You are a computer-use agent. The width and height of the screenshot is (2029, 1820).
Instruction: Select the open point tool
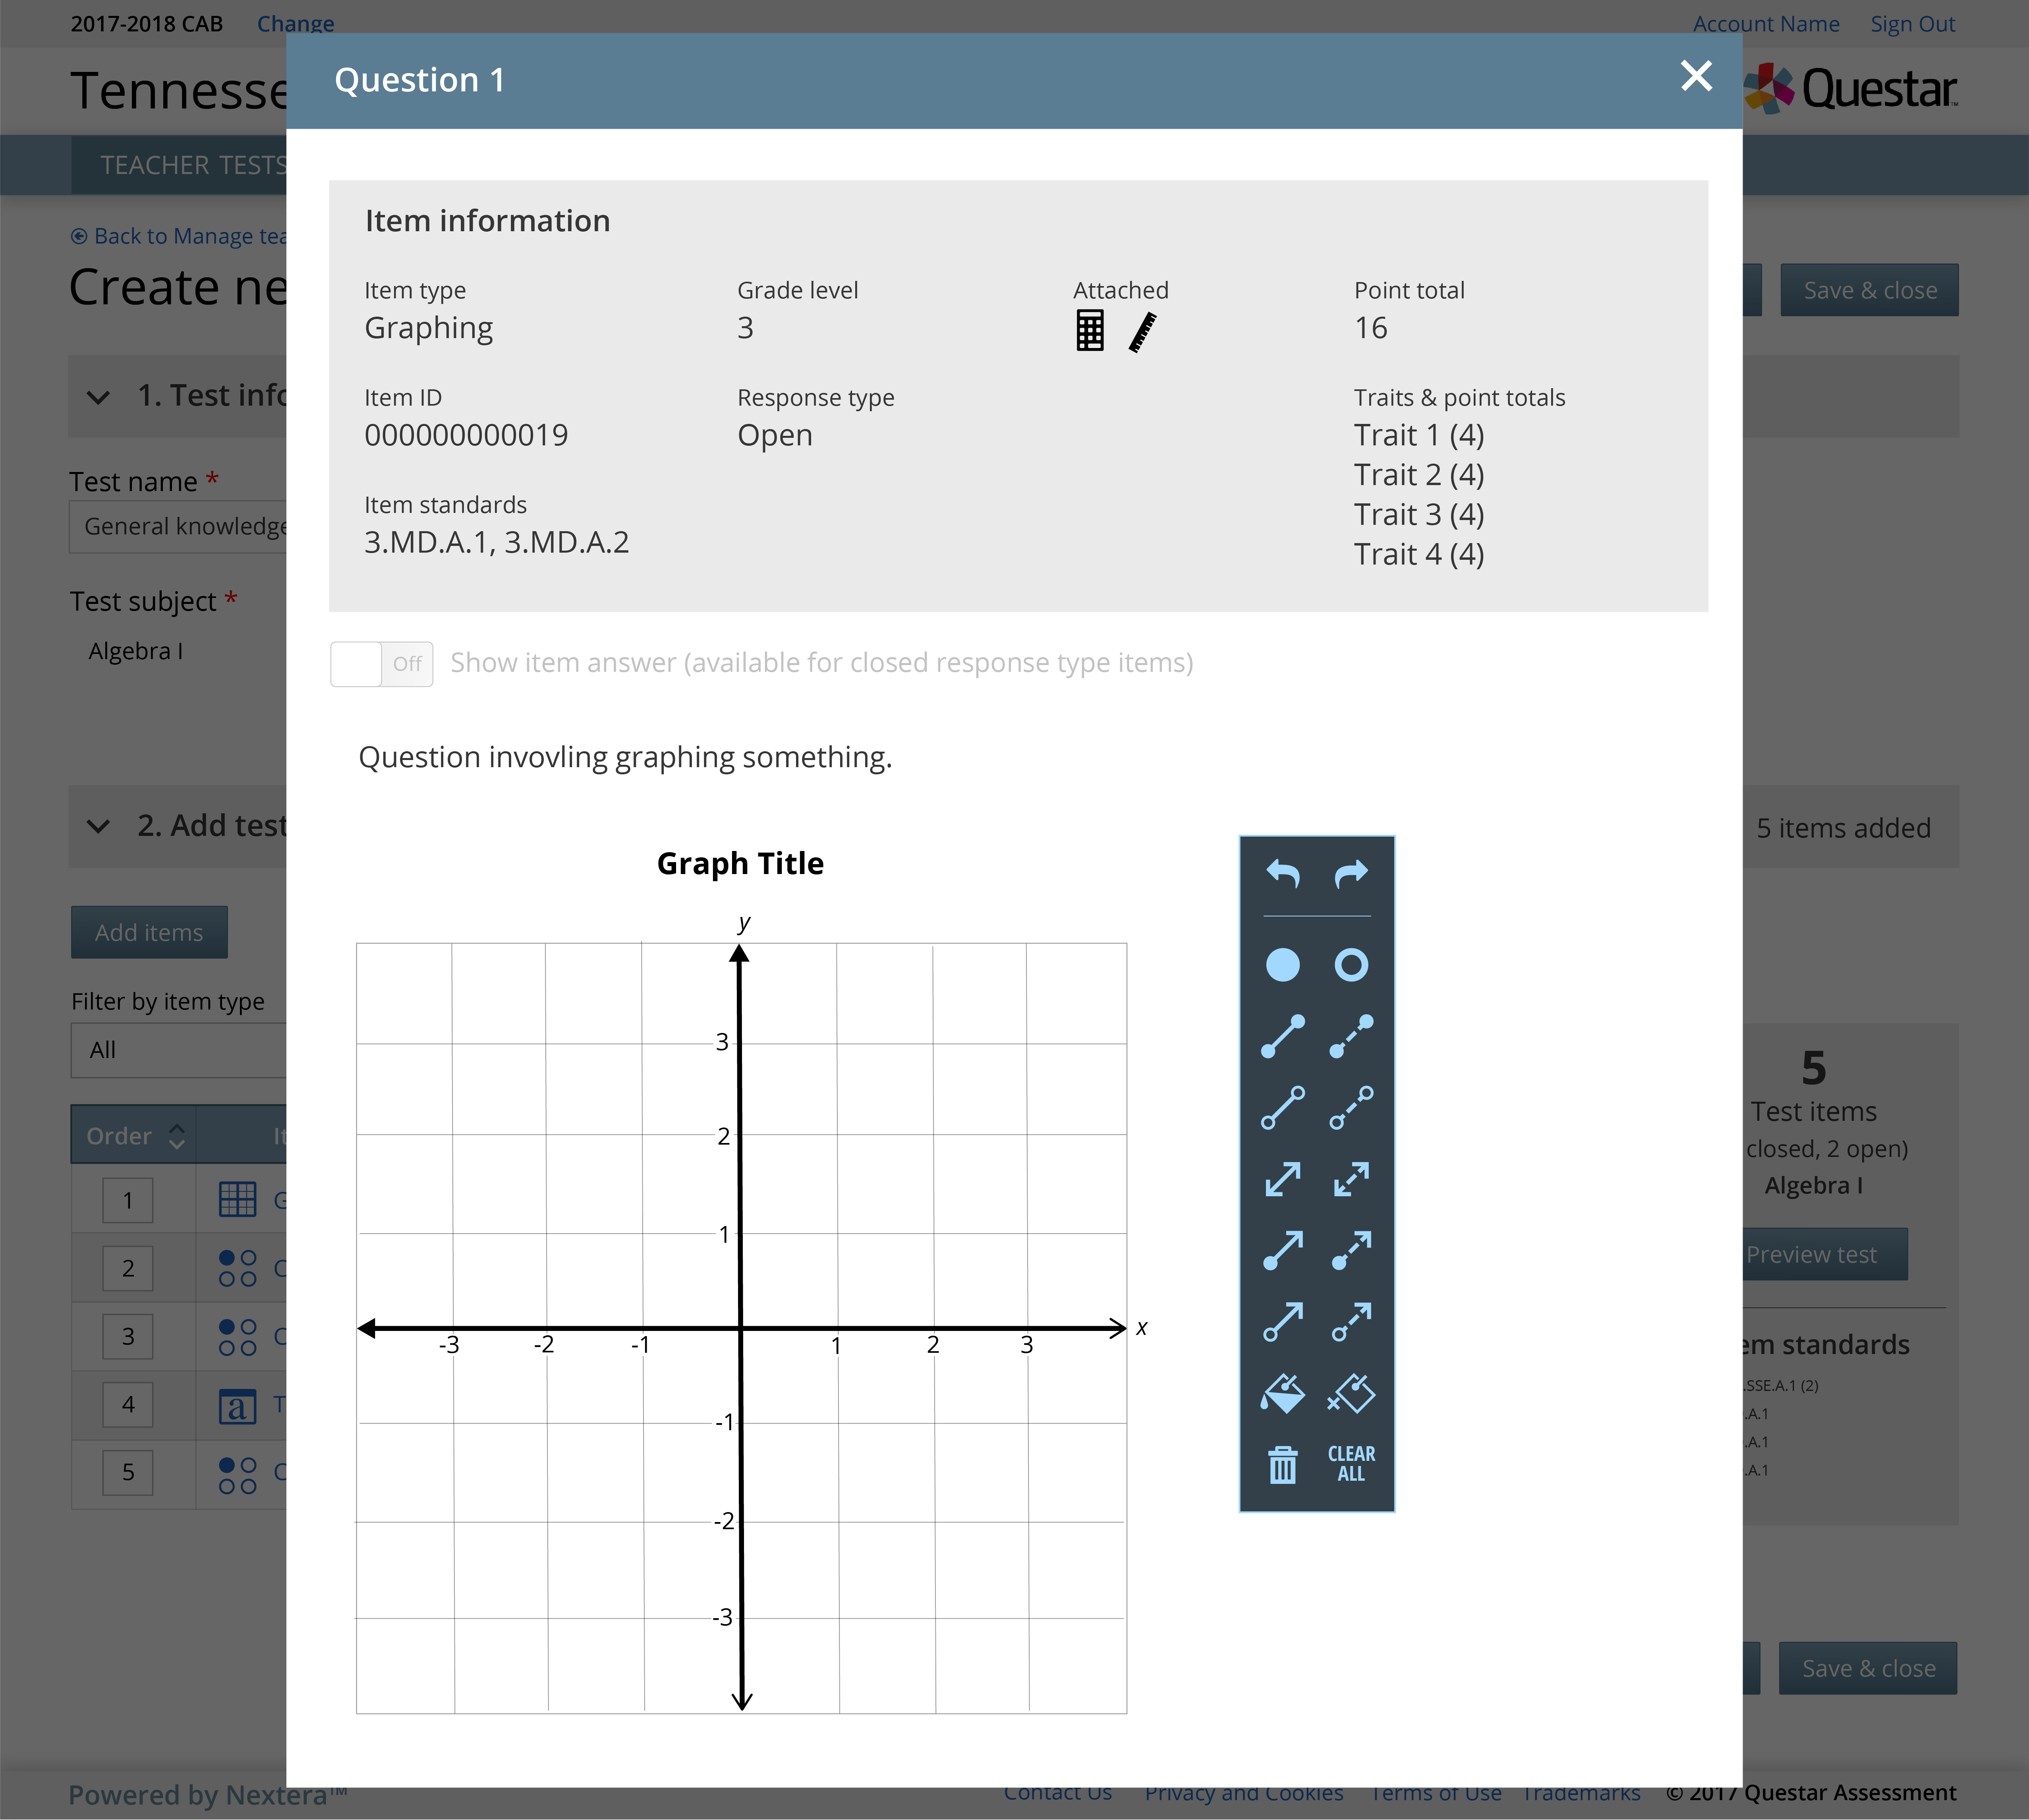(1351, 965)
